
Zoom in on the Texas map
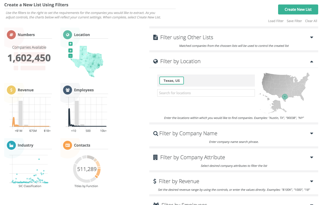70,50
